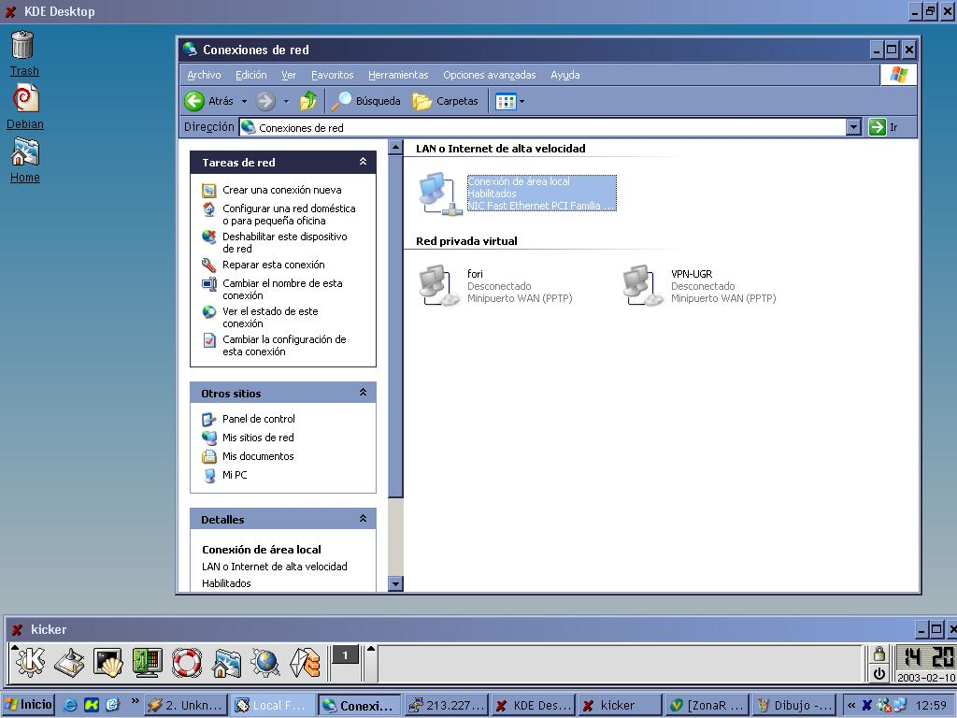Click Cambiar la configuración de esta conexión

(284, 346)
